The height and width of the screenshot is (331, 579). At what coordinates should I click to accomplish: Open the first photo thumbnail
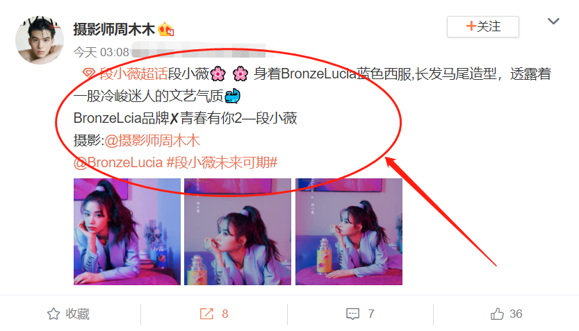(x=127, y=232)
